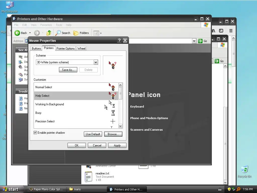The image size is (257, 193).
Task: Open the View menu
Action: (x=34, y=25)
